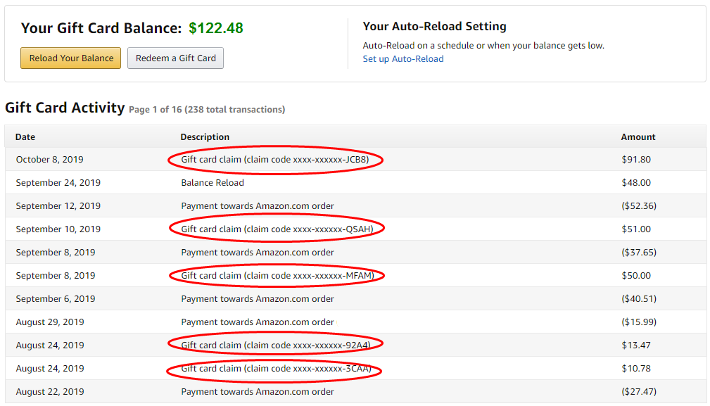Click the Reload Your Balance button
Image resolution: width=710 pixels, height=406 pixels.
[x=70, y=58]
